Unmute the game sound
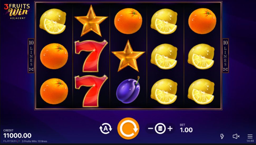The width and height of the screenshot is (256, 145). 236,136
